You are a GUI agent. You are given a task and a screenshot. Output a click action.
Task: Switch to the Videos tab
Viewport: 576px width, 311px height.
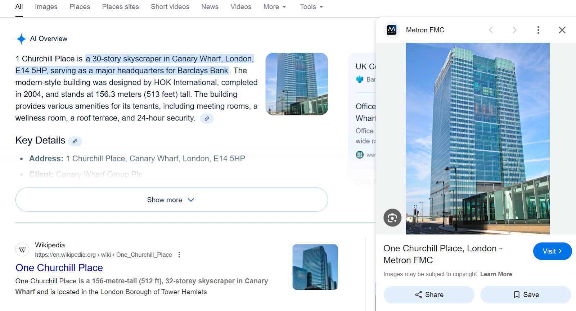tap(241, 7)
